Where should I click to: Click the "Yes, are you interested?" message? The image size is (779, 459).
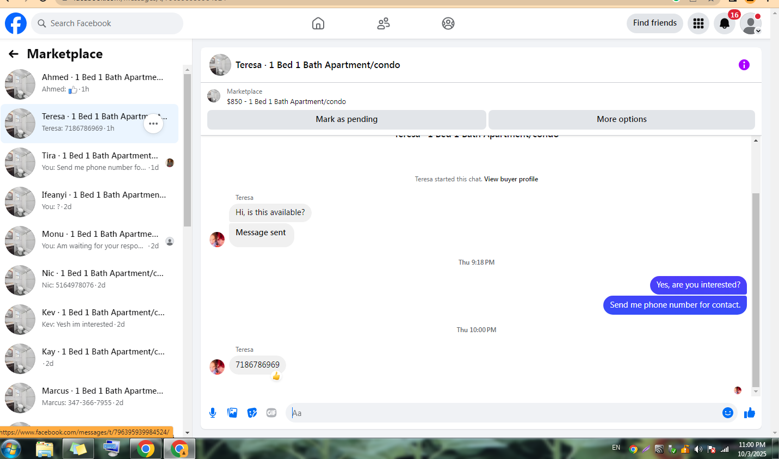pyautogui.click(x=698, y=285)
